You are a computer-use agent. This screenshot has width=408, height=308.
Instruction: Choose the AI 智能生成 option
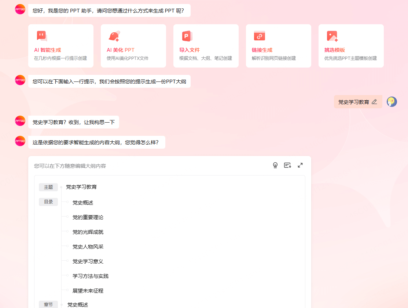pyautogui.click(x=61, y=46)
